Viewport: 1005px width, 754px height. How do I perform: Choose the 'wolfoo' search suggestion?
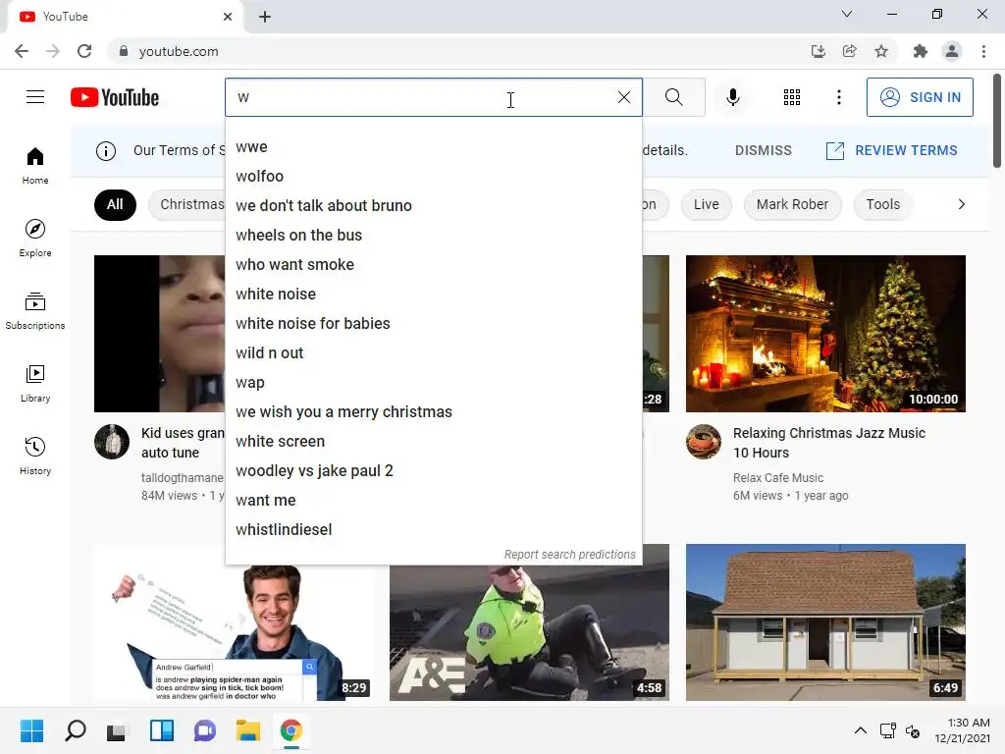point(433,177)
